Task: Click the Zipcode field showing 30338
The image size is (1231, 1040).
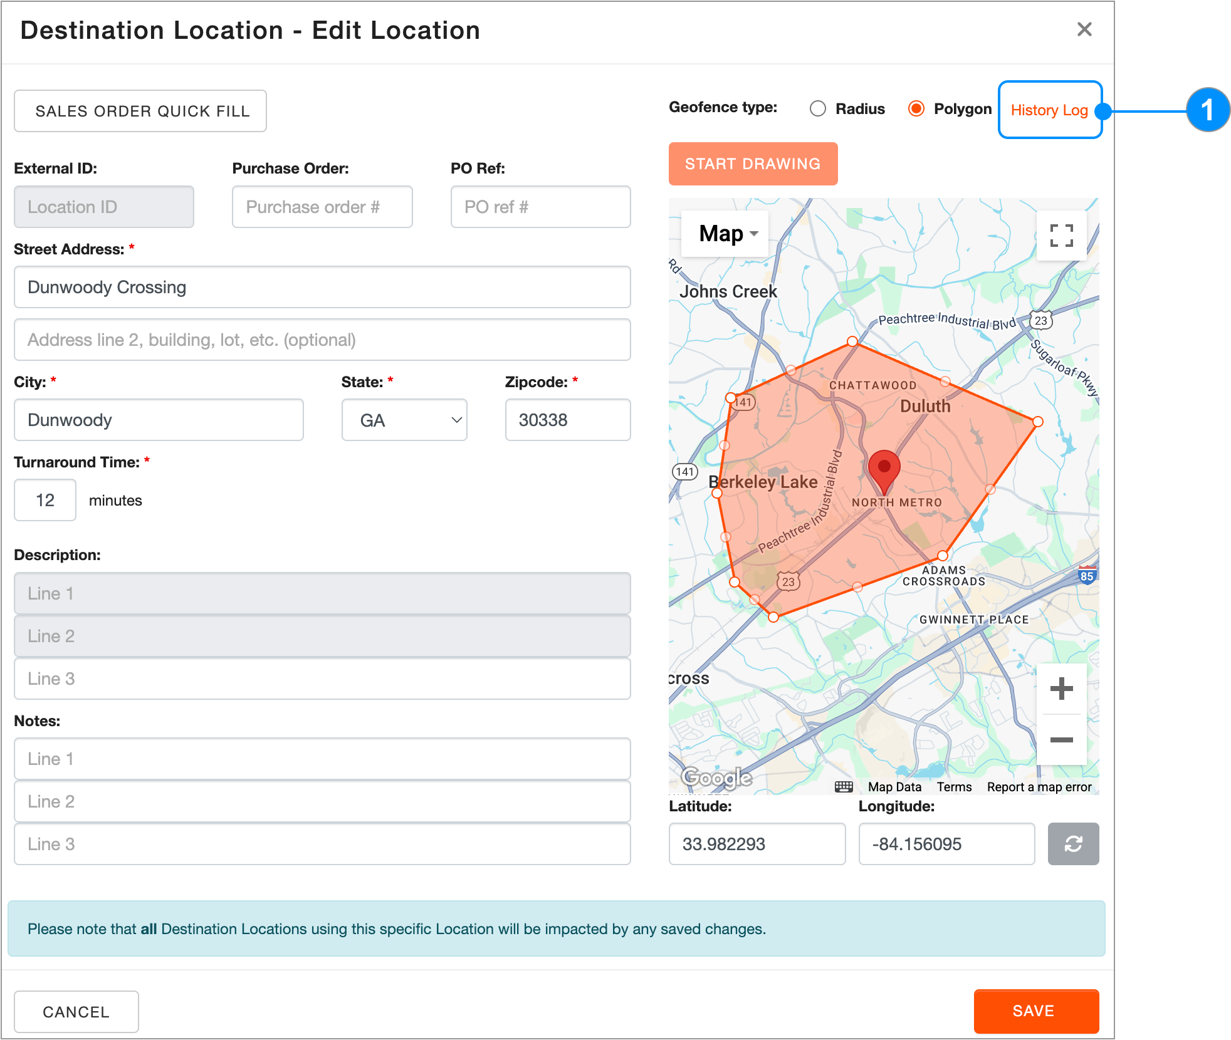Action: 568,420
